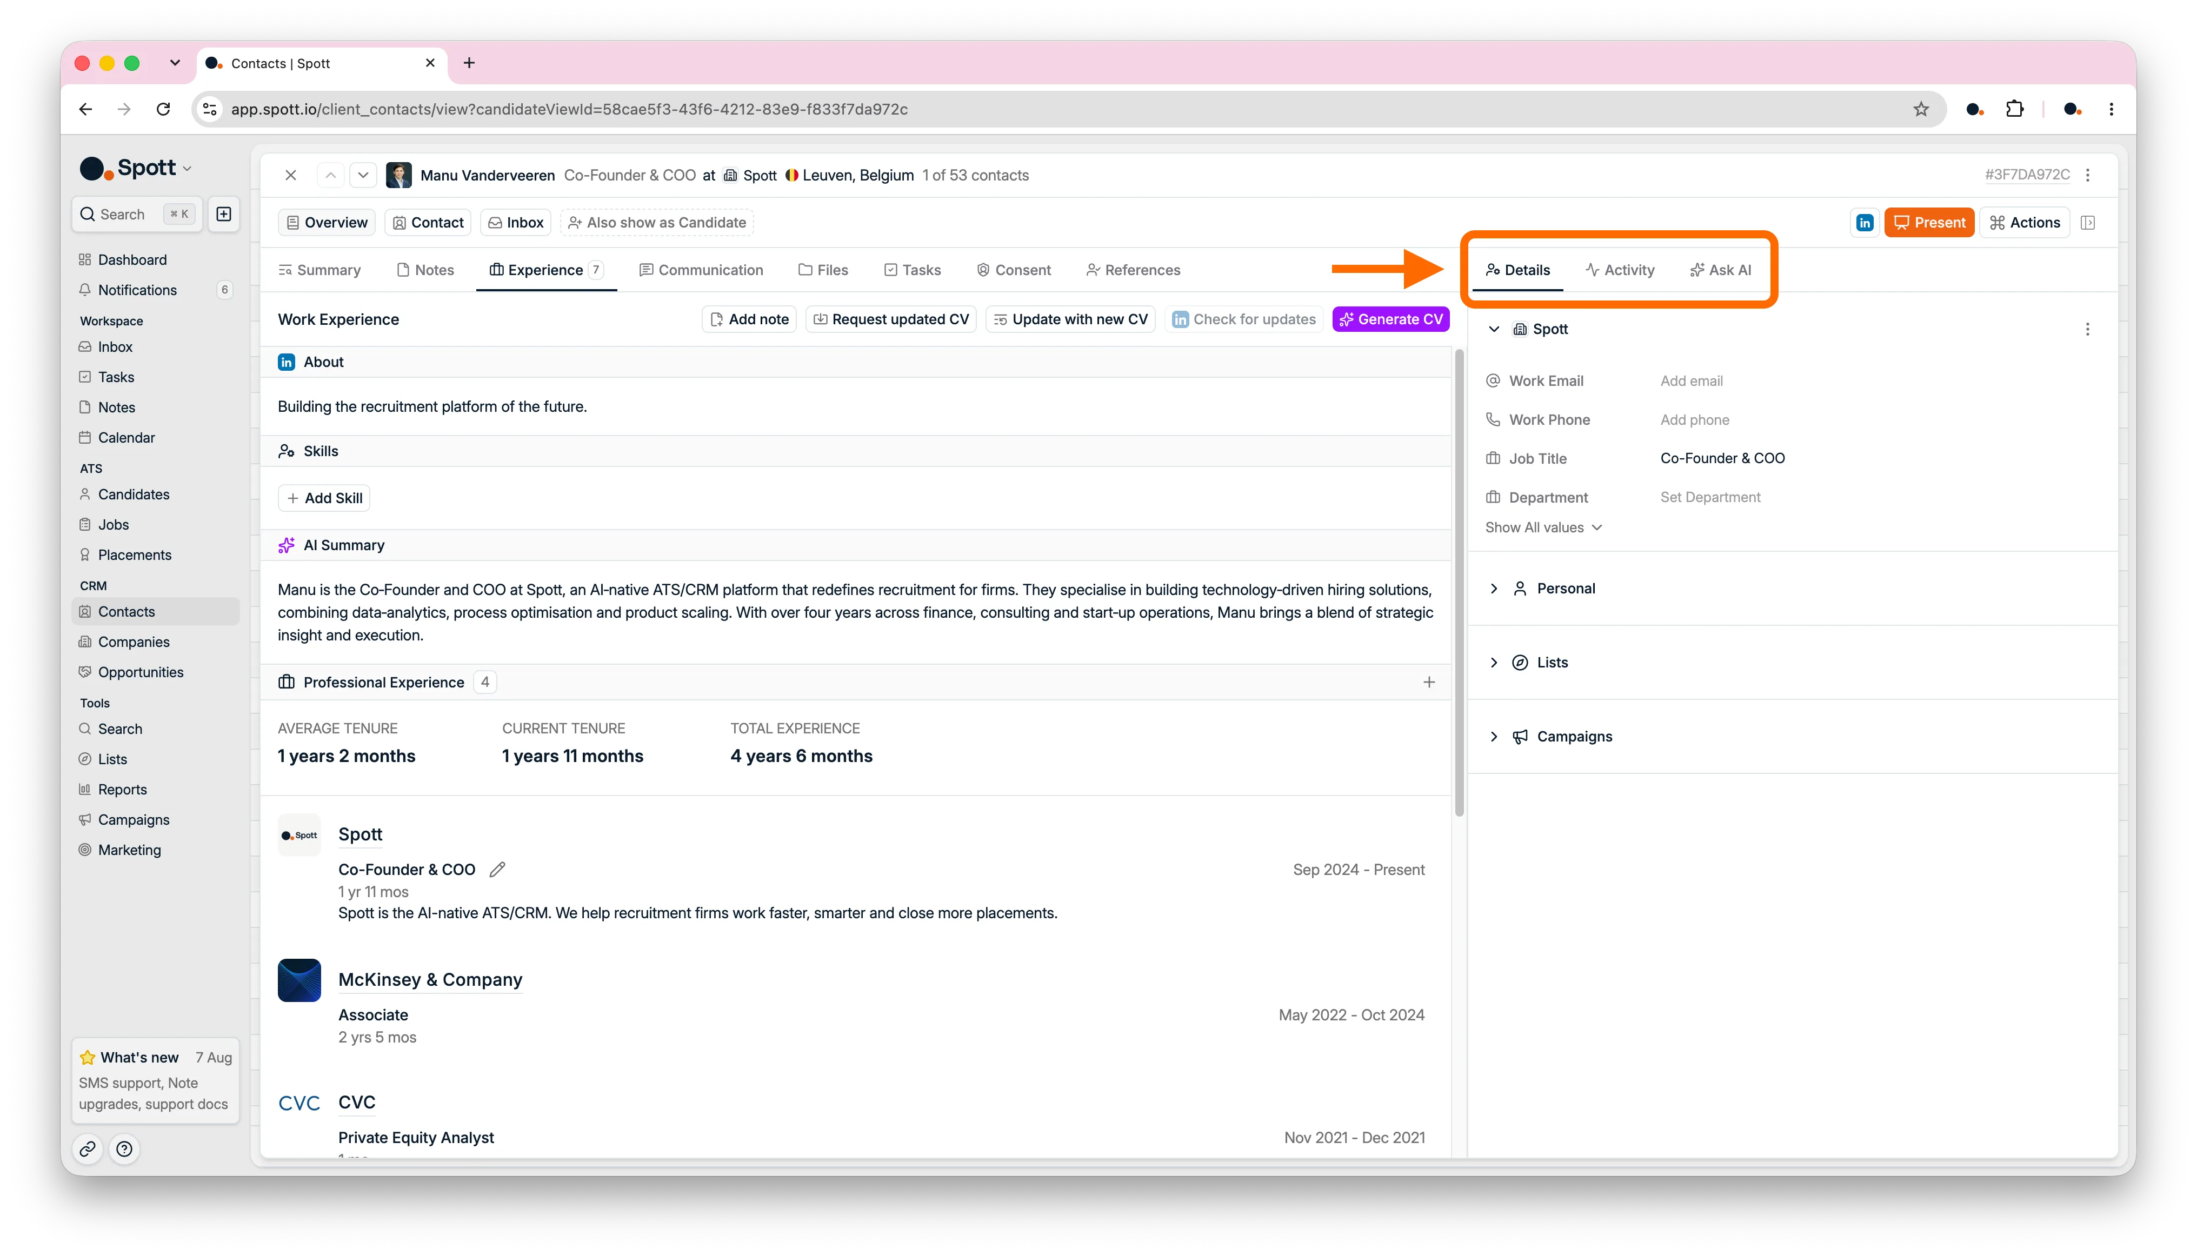This screenshot has height=1256, width=2197.
Task: Open Jobs under ATS
Action: click(x=155, y=524)
